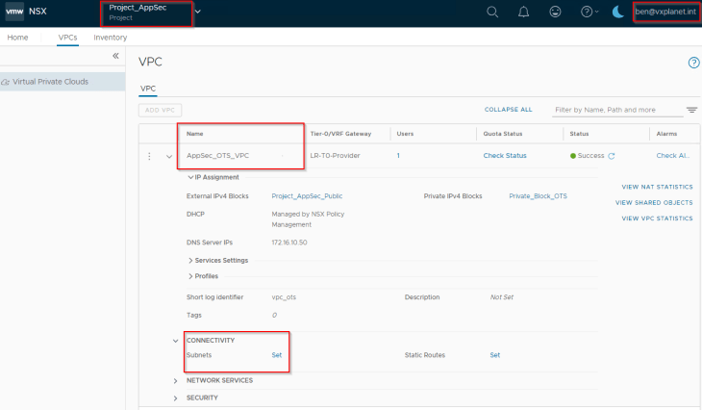Viewport: 702px width, 410px height.
Task: Expand NETWORK SERVICES section
Action: tap(175, 381)
